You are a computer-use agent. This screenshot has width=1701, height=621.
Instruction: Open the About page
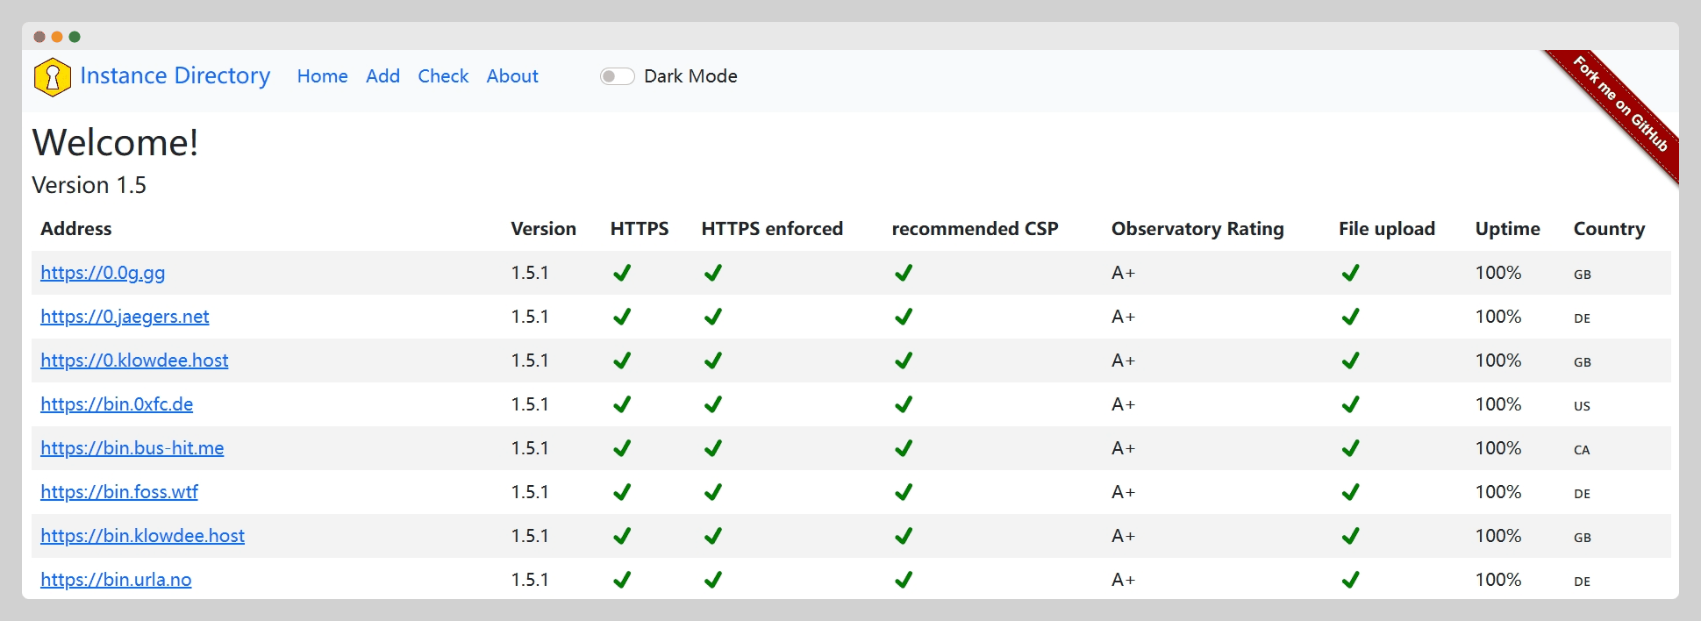[512, 76]
